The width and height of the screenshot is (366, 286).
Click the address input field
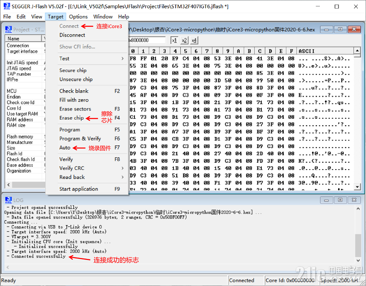(147, 40)
